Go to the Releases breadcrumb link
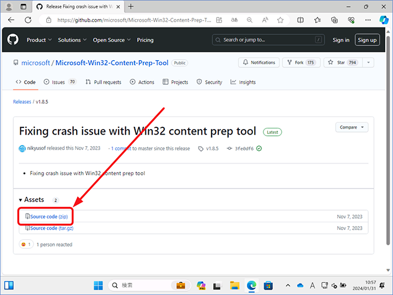393x295 pixels. [x=22, y=102]
